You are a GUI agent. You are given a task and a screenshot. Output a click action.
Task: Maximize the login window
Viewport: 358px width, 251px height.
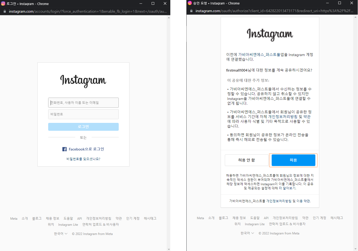(153, 4)
